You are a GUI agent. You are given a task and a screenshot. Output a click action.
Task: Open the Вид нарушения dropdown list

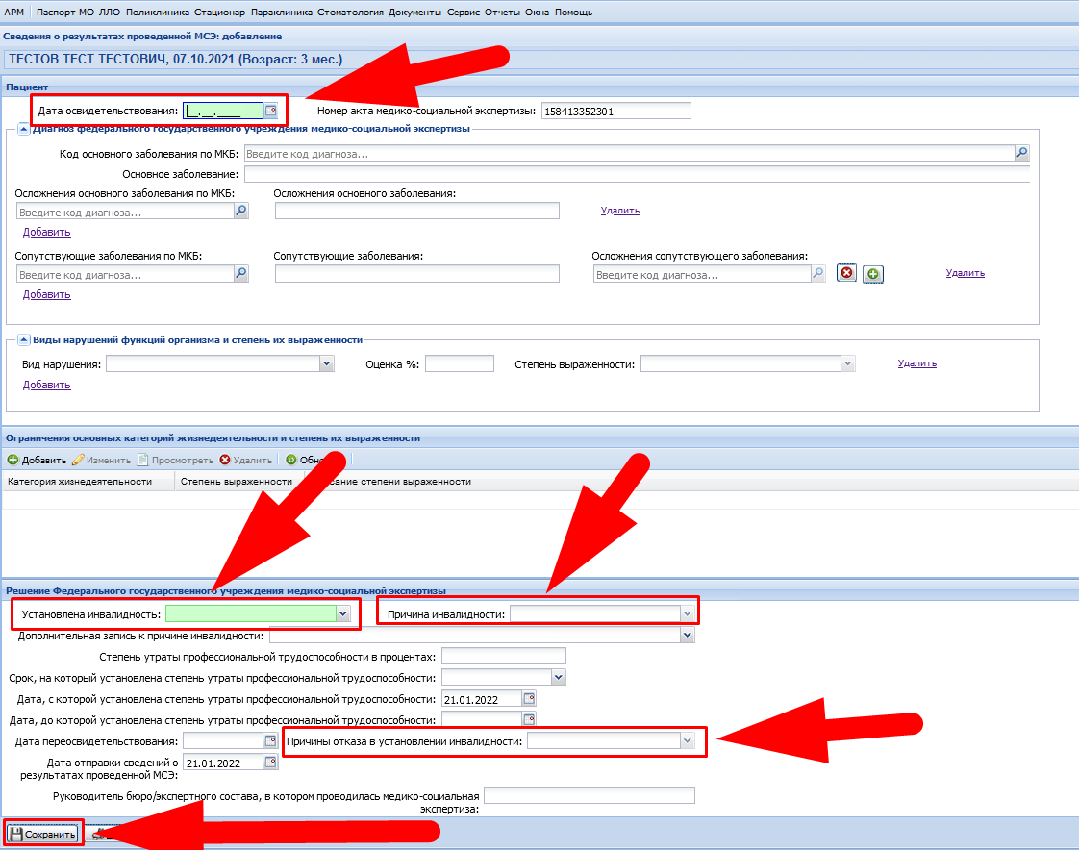tap(327, 363)
